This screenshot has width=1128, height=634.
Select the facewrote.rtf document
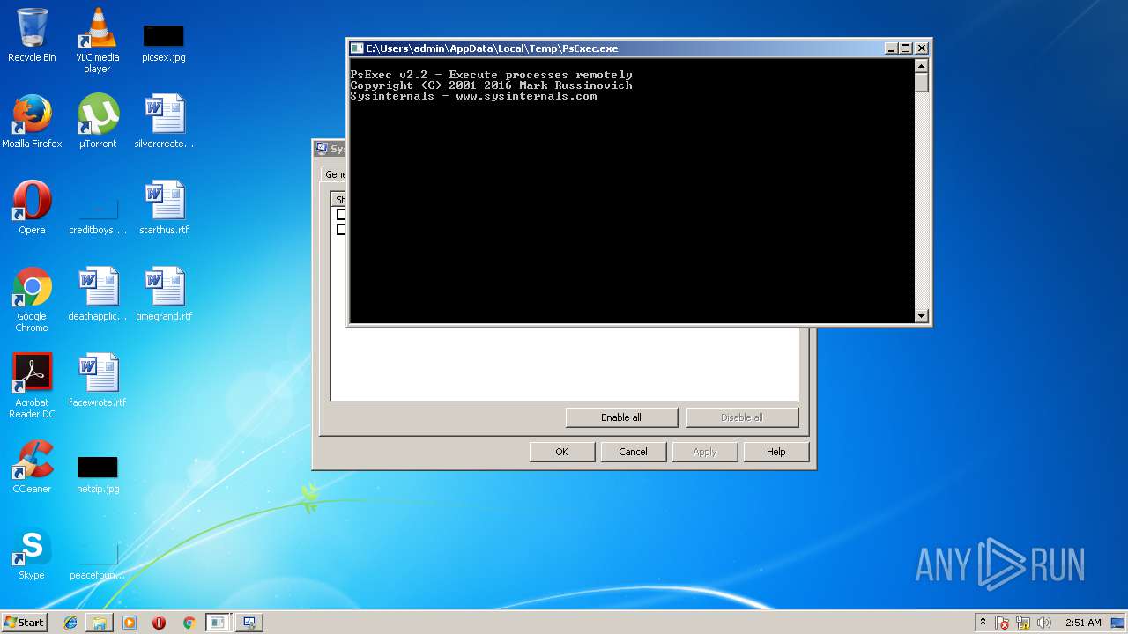97,380
